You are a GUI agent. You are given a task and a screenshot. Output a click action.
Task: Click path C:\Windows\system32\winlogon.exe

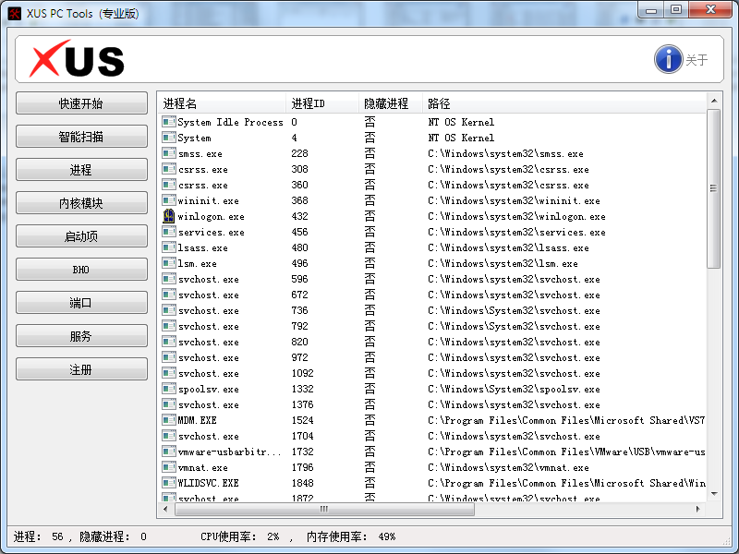tap(516, 216)
